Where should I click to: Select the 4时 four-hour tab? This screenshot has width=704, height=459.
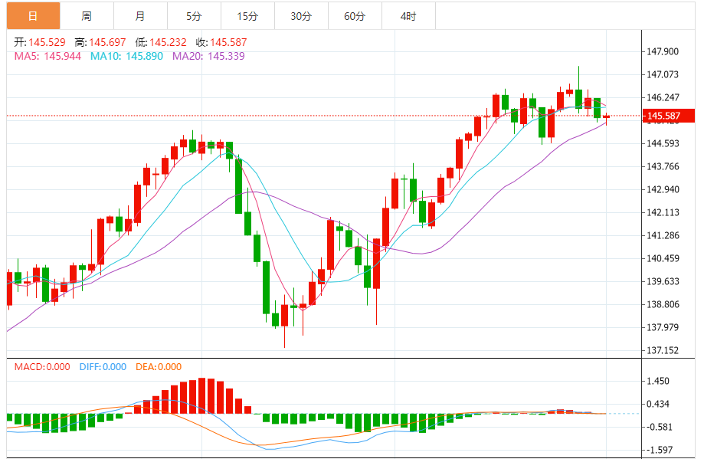pyautogui.click(x=408, y=16)
